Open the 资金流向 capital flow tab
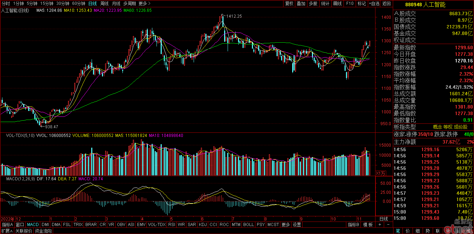 tap(43, 231)
